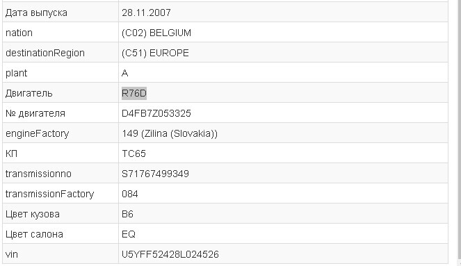Image resolution: width=461 pixels, height=266 pixels.
Task: Click engineFactory value 149 Zilina Slovakia
Action: click(170, 133)
